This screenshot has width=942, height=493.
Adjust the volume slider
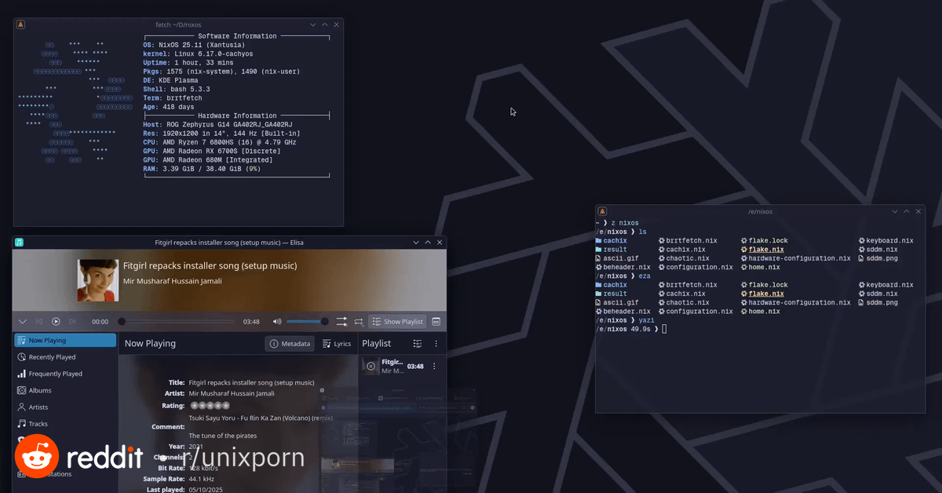point(306,322)
